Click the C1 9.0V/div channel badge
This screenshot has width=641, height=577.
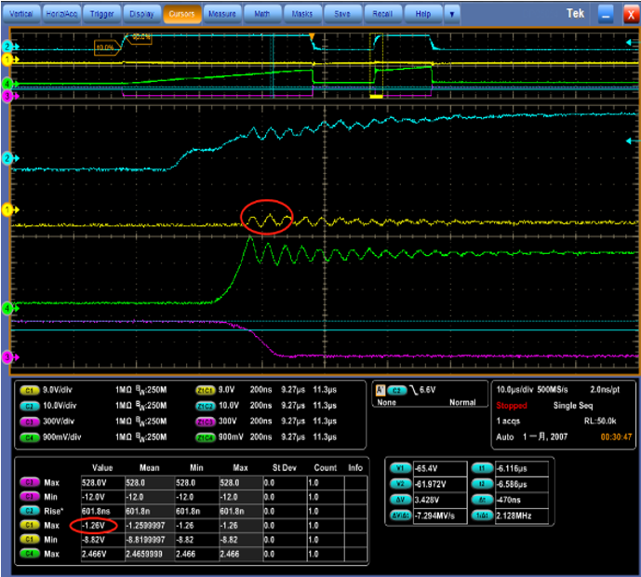pyautogui.click(x=30, y=391)
